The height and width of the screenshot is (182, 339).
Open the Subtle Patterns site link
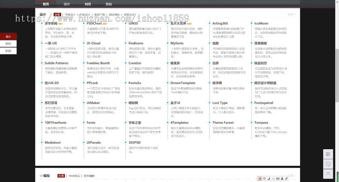click(x=56, y=63)
